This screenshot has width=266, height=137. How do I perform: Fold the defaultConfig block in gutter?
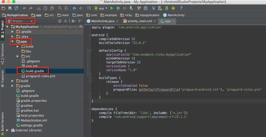tap(90, 51)
